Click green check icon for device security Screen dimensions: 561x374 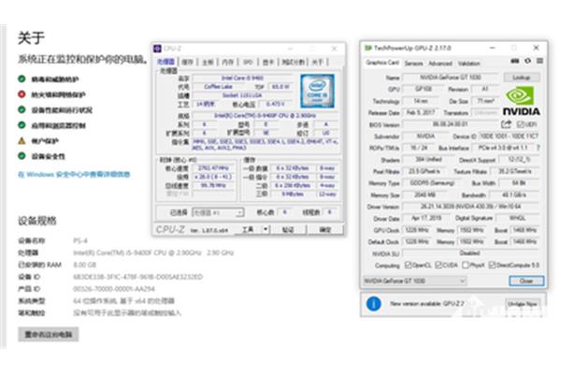pyautogui.click(x=22, y=156)
